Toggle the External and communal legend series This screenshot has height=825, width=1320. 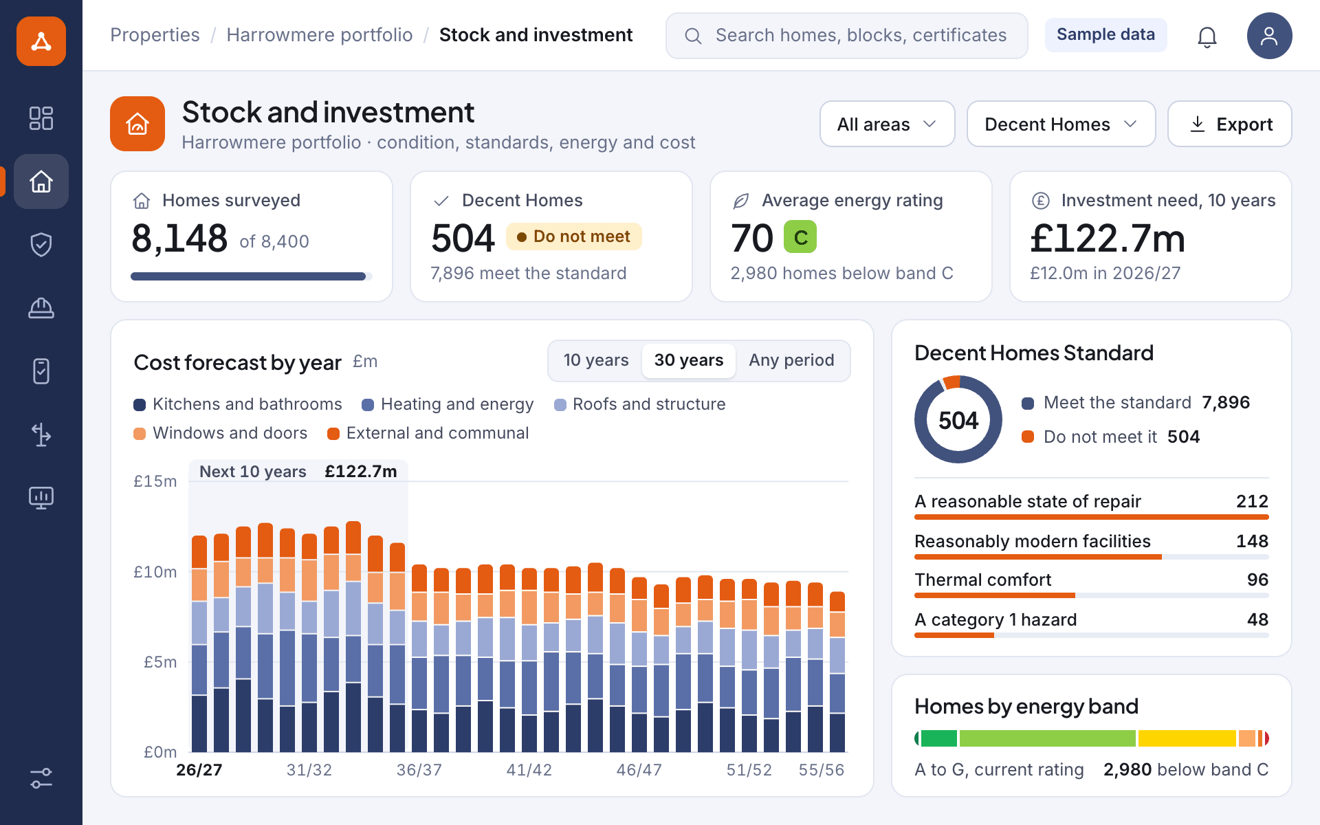(x=428, y=433)
